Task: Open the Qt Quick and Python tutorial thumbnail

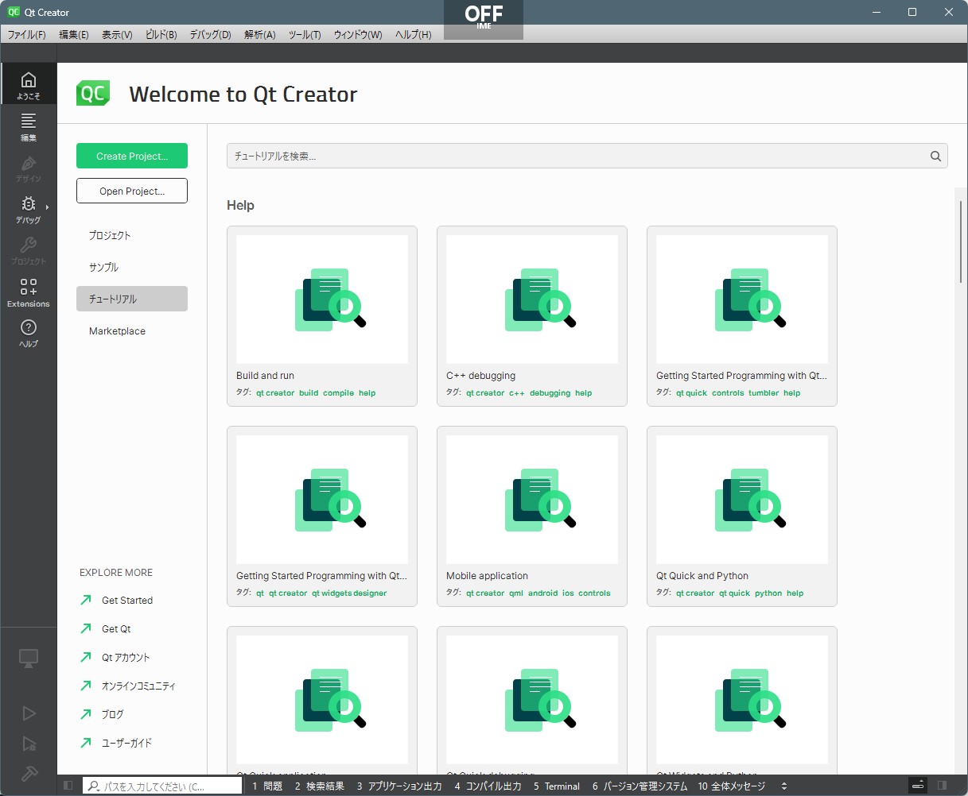Action: (x=742, y=500)
